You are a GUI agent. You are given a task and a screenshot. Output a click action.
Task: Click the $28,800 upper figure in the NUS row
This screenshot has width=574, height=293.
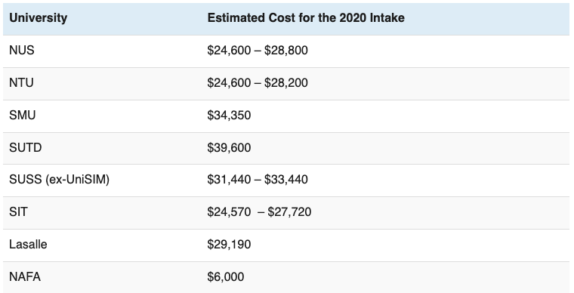click(286, 51)
